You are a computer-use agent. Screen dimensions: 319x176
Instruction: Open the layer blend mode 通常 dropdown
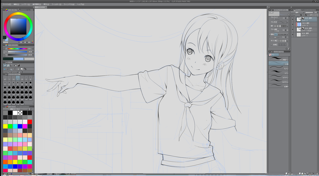coord(297,12)
